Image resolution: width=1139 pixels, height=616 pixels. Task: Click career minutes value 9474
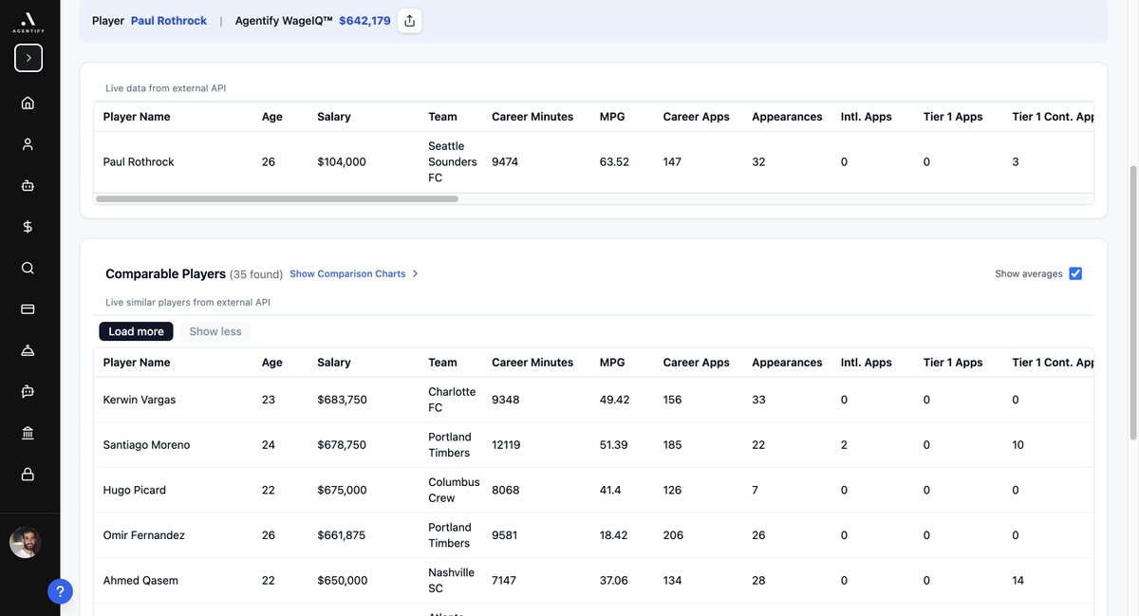(x=506, y=162)
